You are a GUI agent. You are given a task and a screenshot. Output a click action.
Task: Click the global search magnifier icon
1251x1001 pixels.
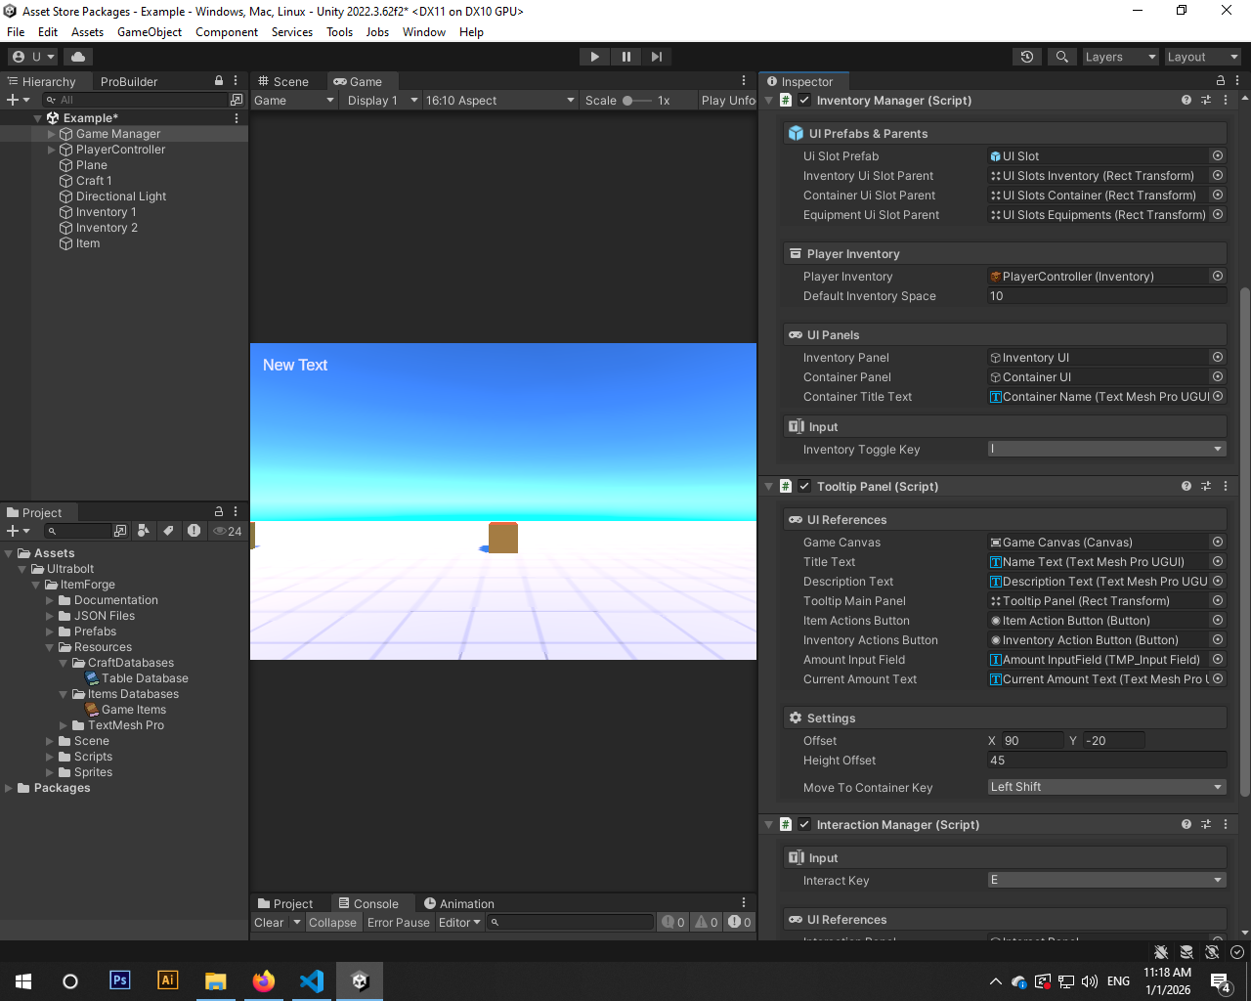[1062, 57]
